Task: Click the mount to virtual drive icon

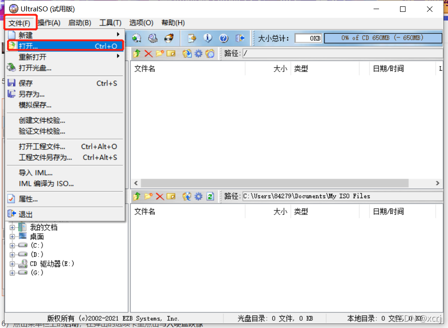Action: coord(153,38)
